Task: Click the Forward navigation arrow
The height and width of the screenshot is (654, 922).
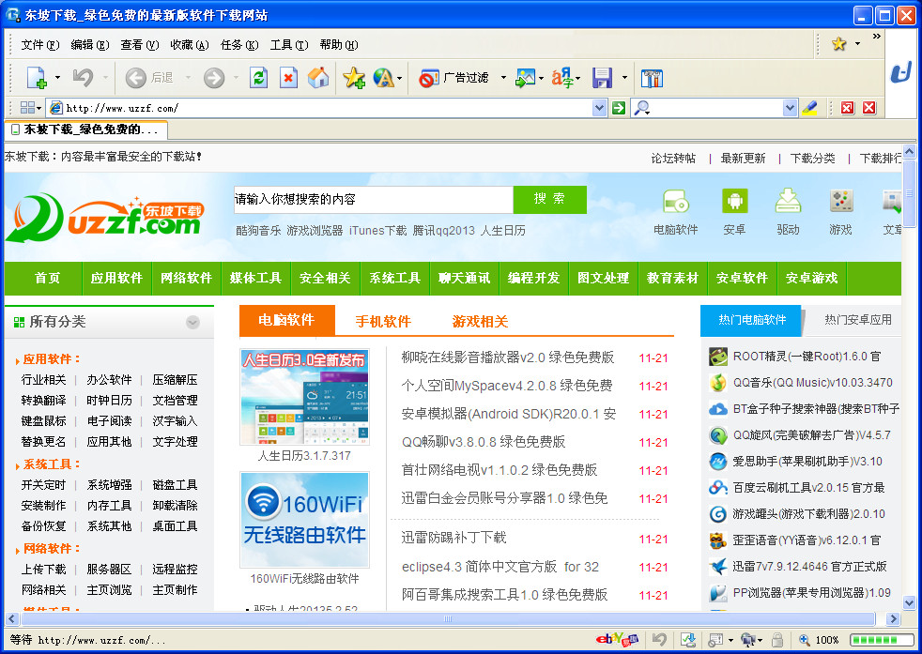Action: click(214, 77)
